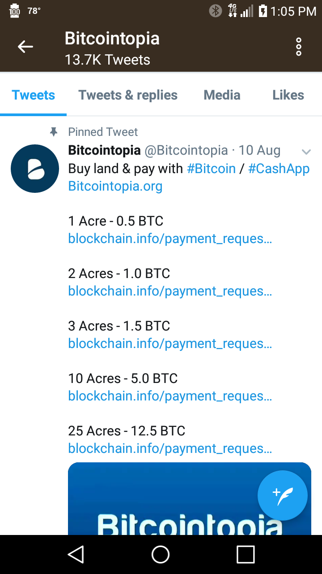The height and width of the screenshot is (574, 322).
Task: Tap the compose tweet floating button
Action: pos(283,496)
